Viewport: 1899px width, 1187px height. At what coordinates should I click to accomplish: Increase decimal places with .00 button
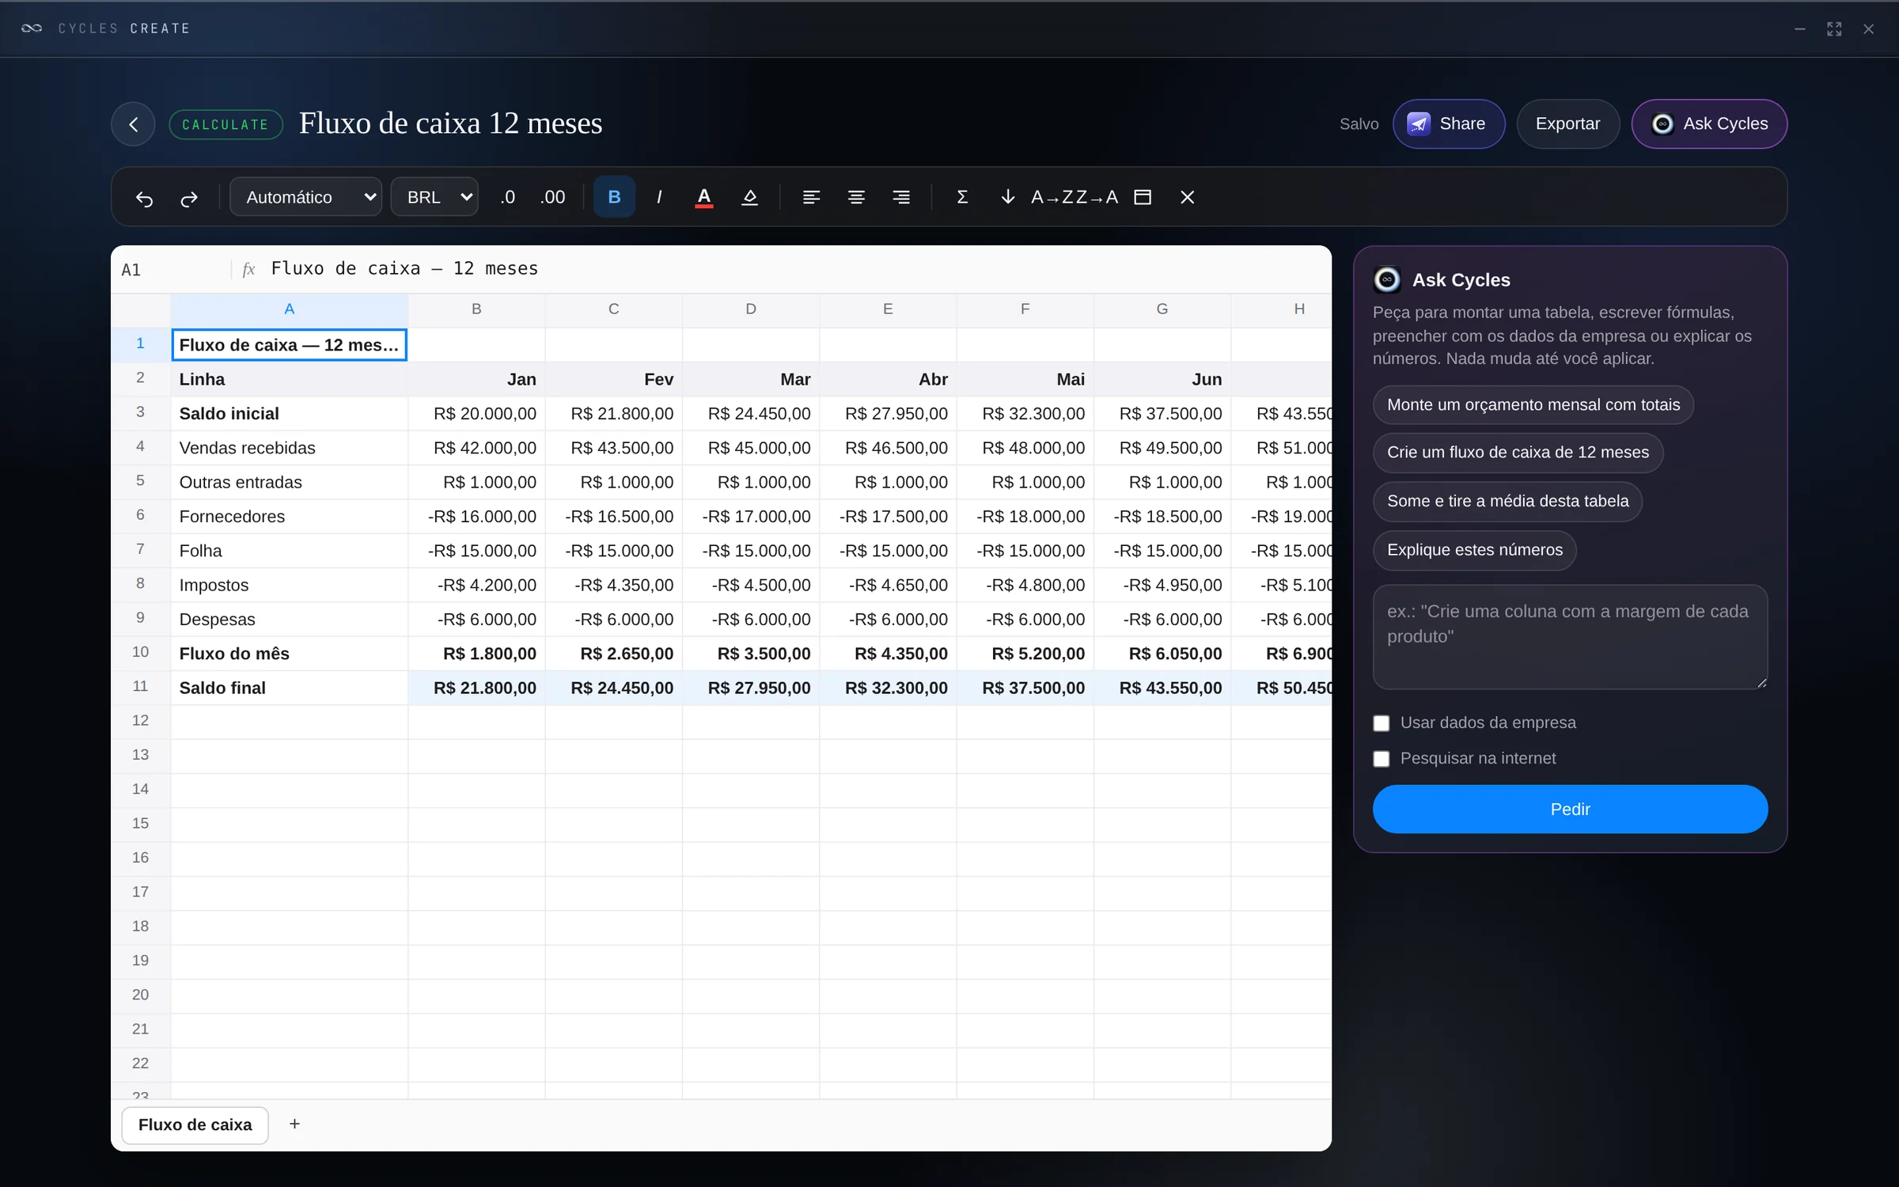(x=552, y=197)
